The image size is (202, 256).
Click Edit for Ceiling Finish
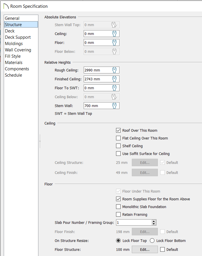tap(145, 172)
